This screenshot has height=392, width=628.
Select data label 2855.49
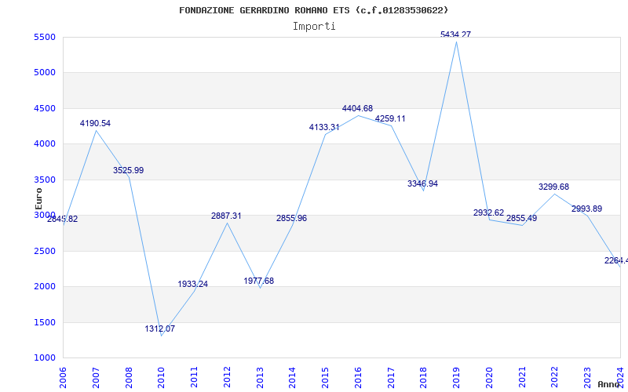(521, 219)
